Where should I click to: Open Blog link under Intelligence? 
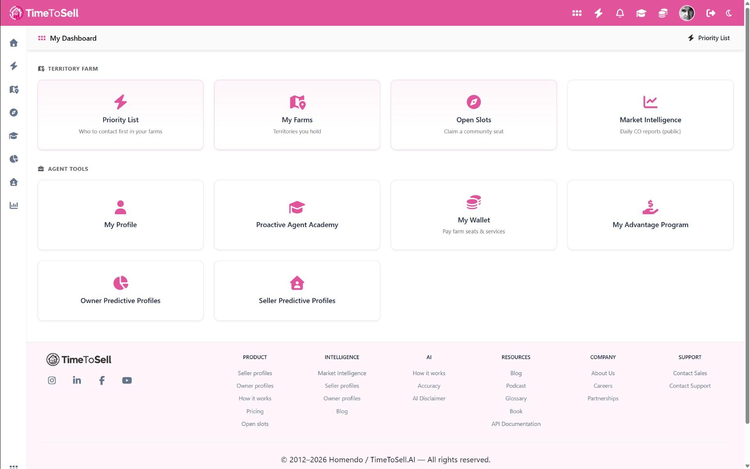tap(342, 411)
